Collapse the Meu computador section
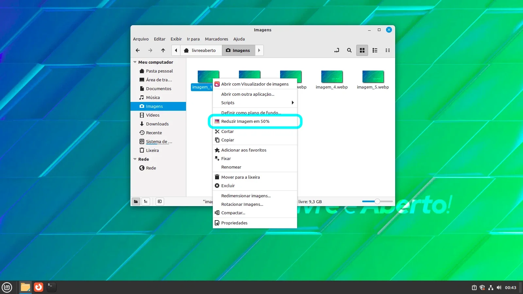This screenshot has height=294, width=523. pyautogui.click(x=135, y=62)
